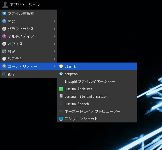Screen dimensions: 162x150
Task: Open the システム category
Action: (29, 59)
